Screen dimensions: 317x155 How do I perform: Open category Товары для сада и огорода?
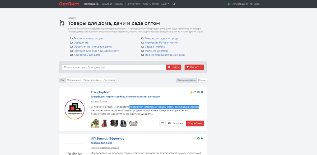tap(161, 39)
